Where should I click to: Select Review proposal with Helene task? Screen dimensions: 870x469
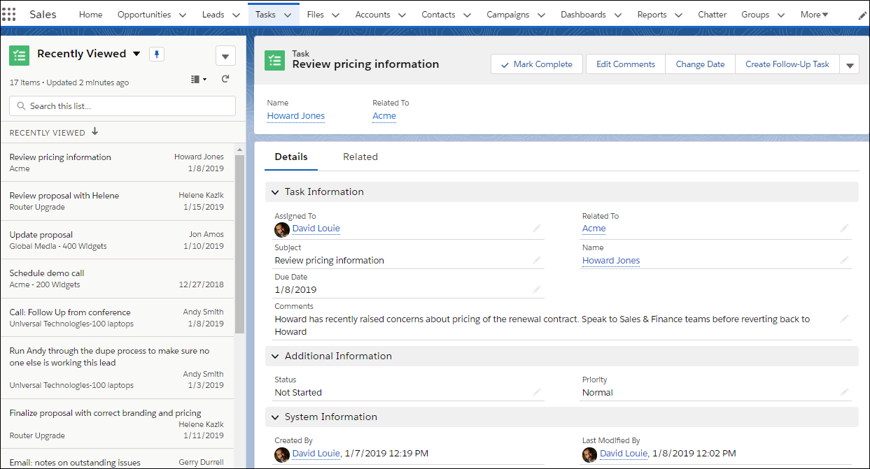(117, 201)
